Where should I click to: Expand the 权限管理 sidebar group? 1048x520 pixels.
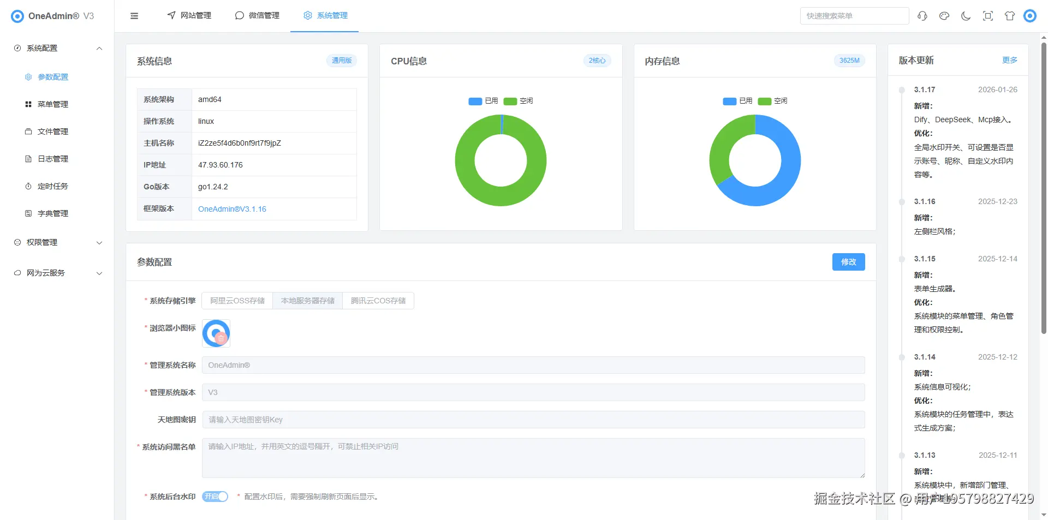57,242
